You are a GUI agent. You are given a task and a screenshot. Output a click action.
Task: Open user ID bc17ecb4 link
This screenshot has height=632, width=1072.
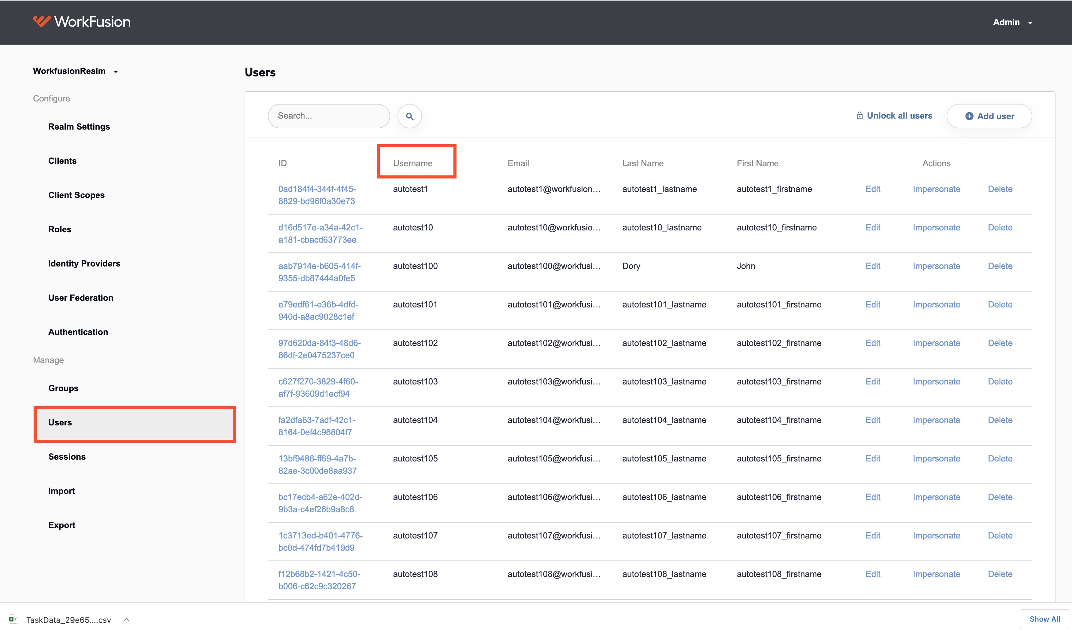click(x=320, y=503)
